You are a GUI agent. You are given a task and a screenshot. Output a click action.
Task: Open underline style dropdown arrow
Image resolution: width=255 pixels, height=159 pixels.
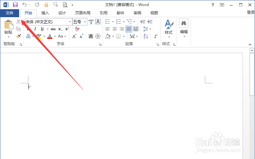[47, 29]
